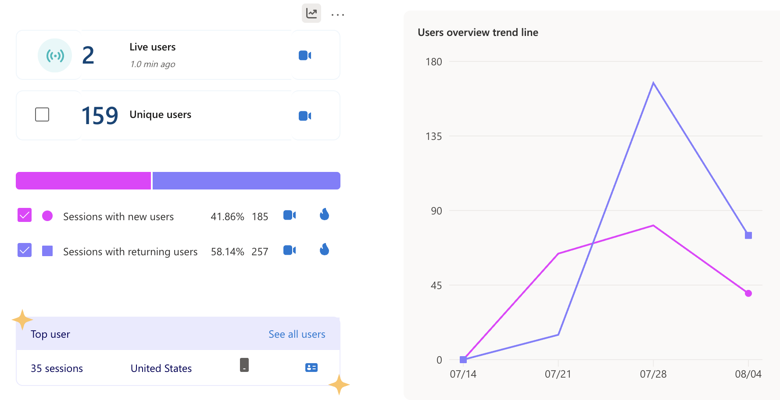Click the 35 sessions link

(x=57, y=368)
